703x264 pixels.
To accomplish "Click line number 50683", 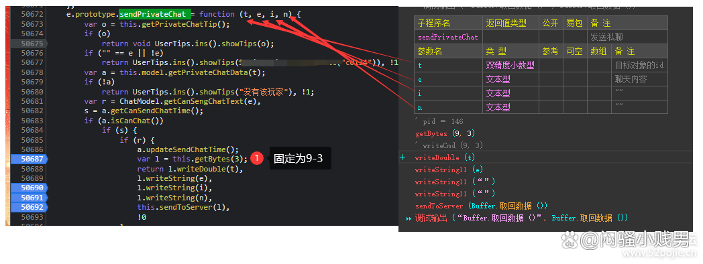I will coord(32,121).
